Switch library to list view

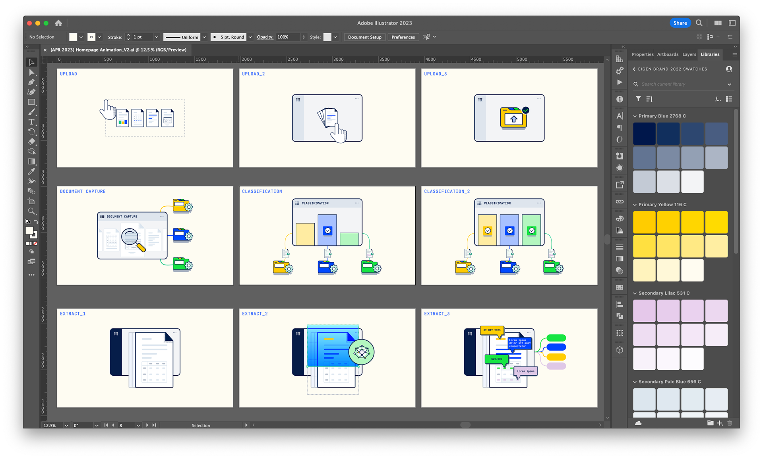pyautogui.click(x=729, y=99)
